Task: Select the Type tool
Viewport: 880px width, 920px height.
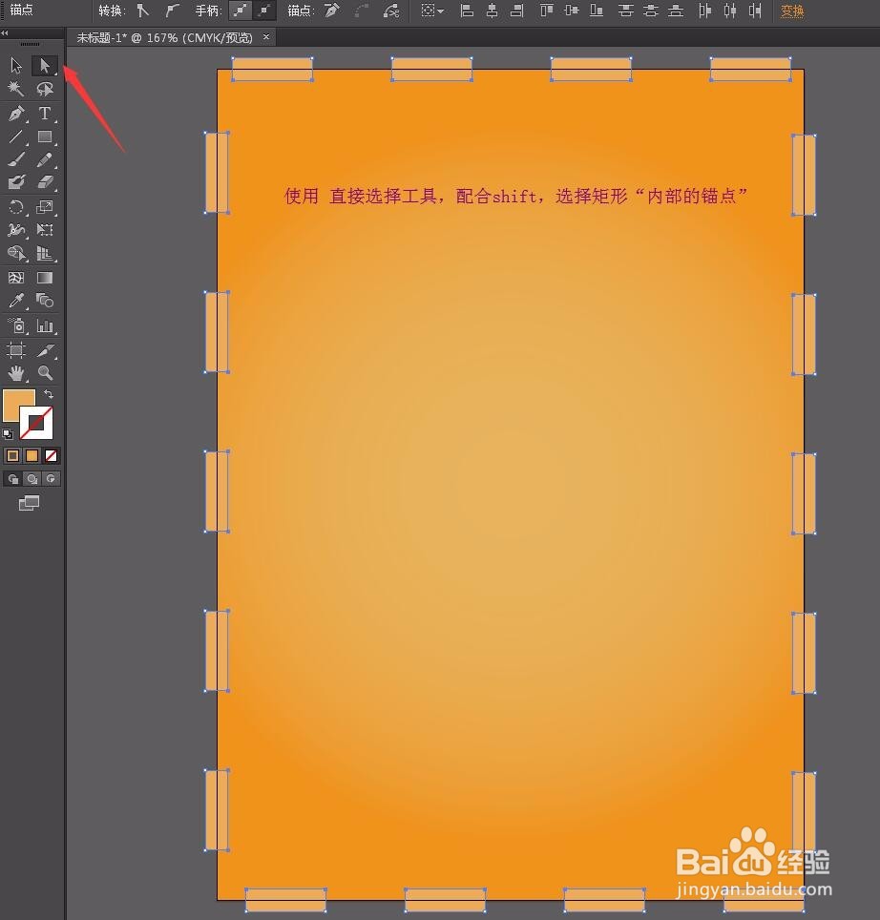Action: click(x=45, y=113)
